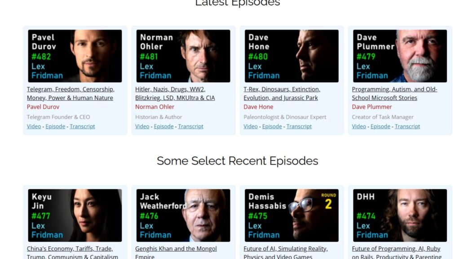Open Pavel Durov #482 episode thumbnail
Screen dimensions: 460x259
click(75, 56)
